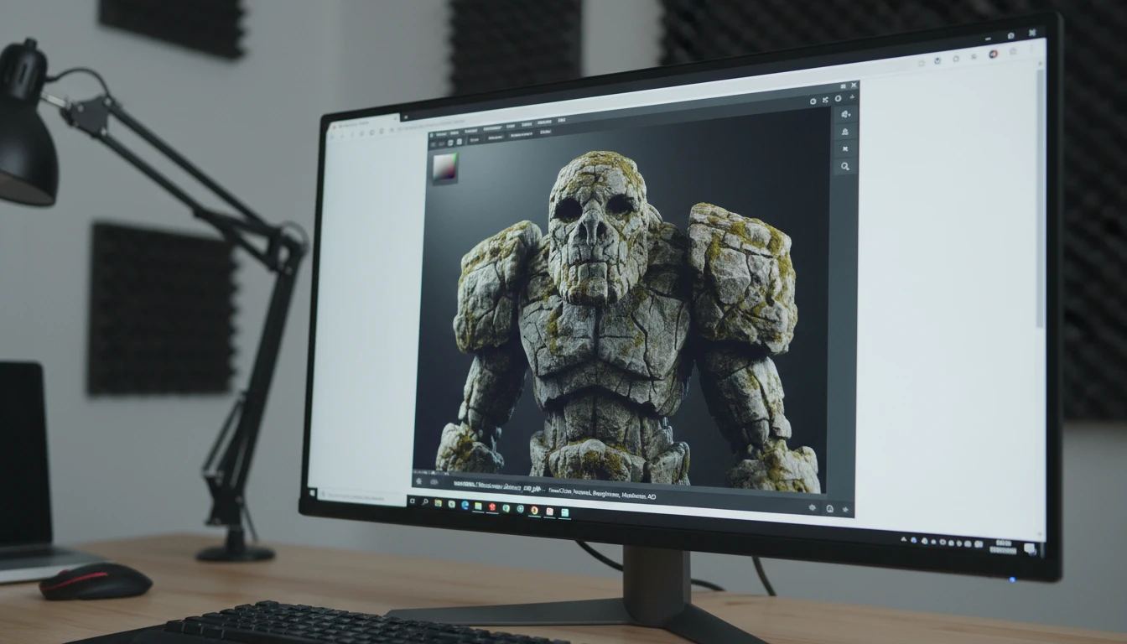Click the clock-like round icon in viewer's top bar
The height and width of the screenshot is (644, 1127).
click(813, 101)
